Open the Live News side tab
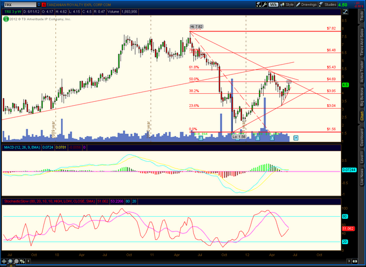The height and width of the screenshot is (267, 366). pos(362,176)
